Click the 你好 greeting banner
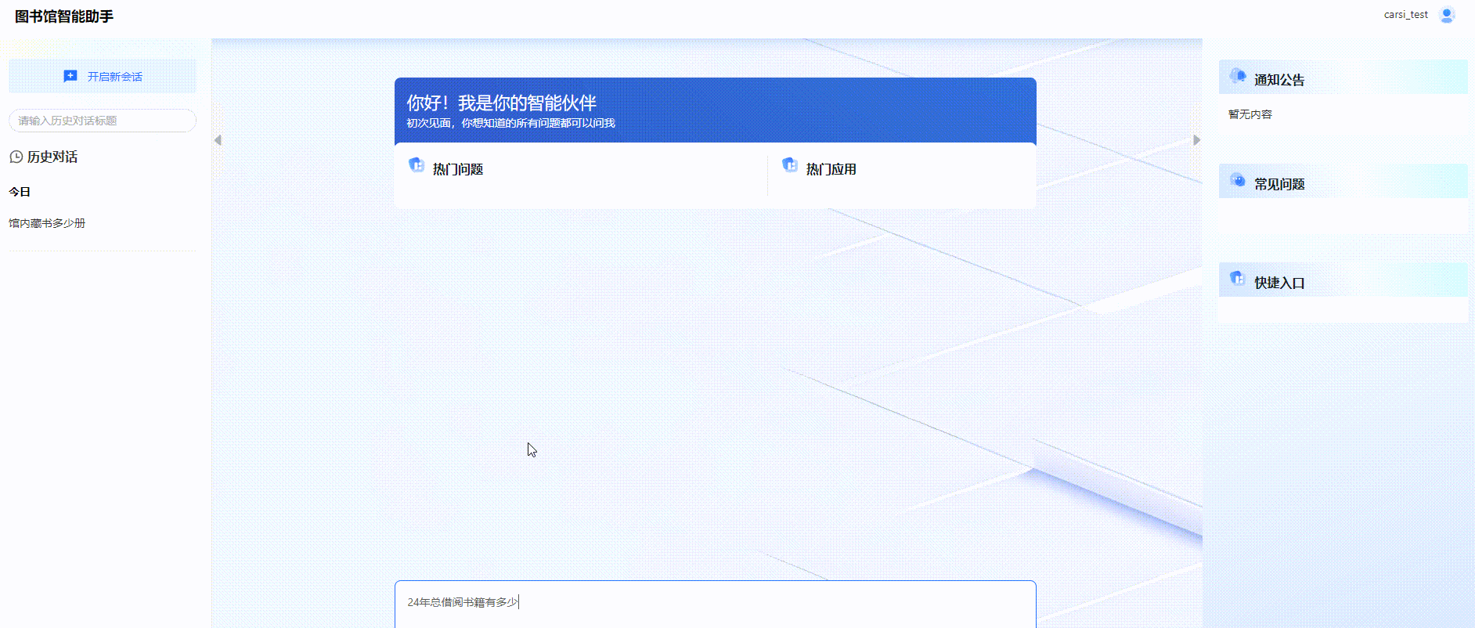Screen dimensions: 1475x628 [x=715, y=110]
